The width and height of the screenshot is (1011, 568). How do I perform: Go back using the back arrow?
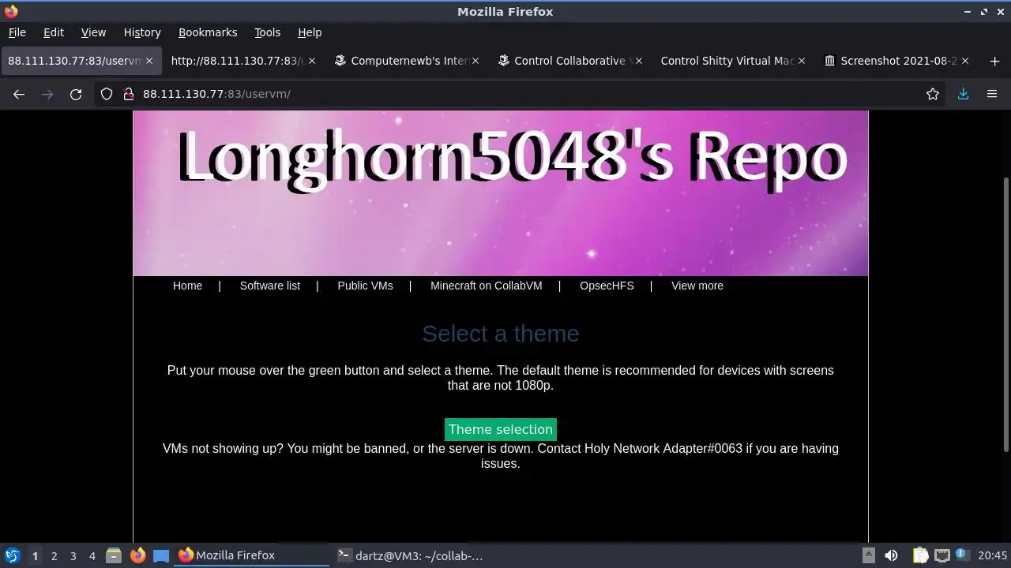point(19,94)
